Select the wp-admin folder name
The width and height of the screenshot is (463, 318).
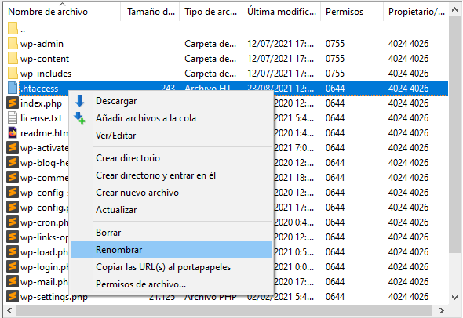coord(42,44)
